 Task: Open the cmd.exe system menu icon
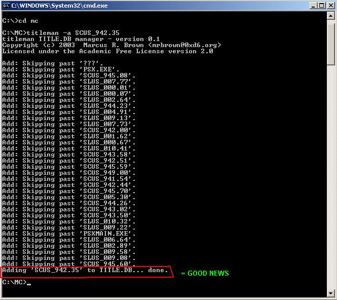point(6,6)
